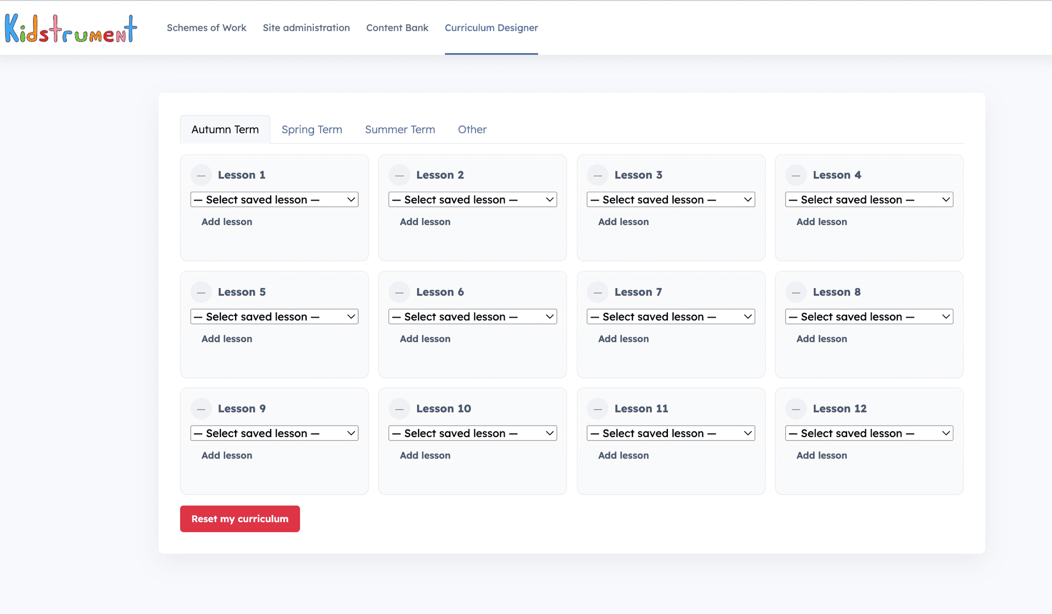This screenshot has width=1052, height=614.
Task: Open Lesson 10 saved lesson dropdown
Action: click(473, 433)
